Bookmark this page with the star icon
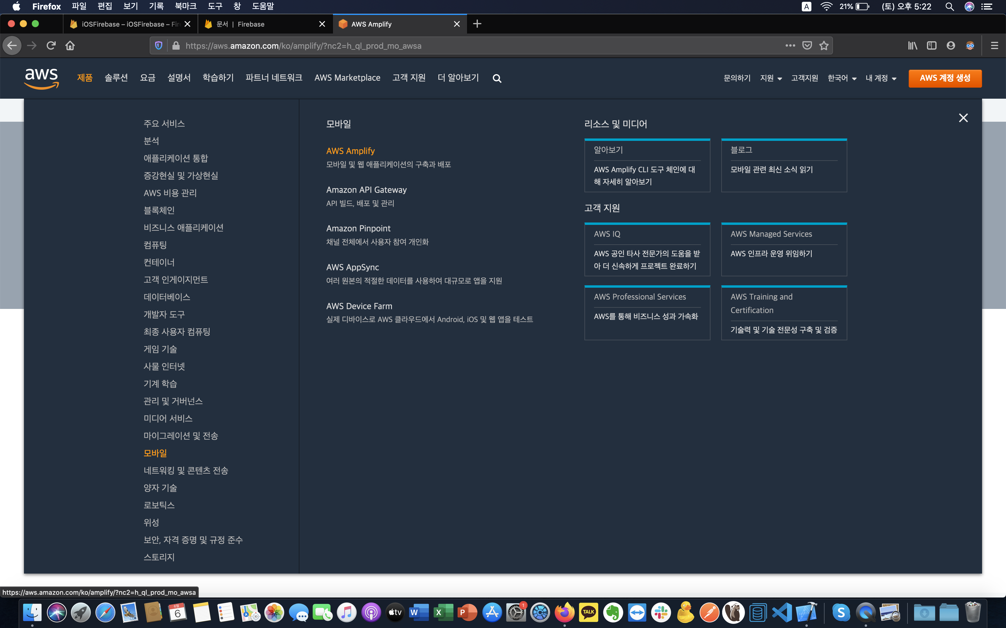This screenshot has height=628, width=1006. pos(824,46)
